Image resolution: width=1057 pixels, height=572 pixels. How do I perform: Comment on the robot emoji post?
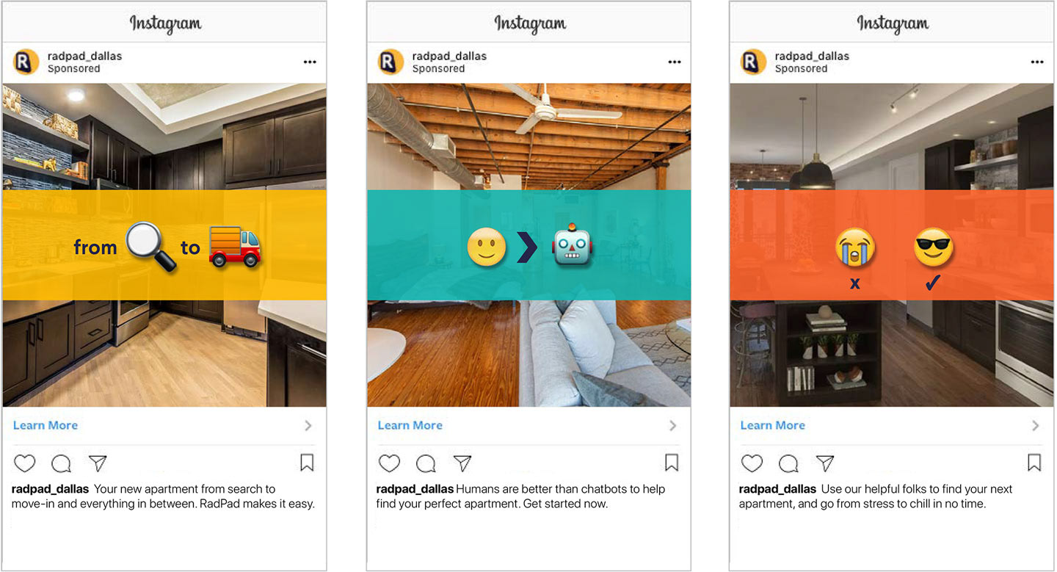coord(426,463)
